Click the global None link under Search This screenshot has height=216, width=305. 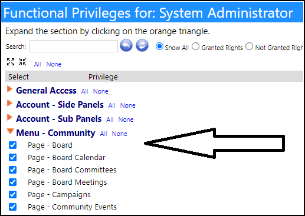click(x=54, y=64)
